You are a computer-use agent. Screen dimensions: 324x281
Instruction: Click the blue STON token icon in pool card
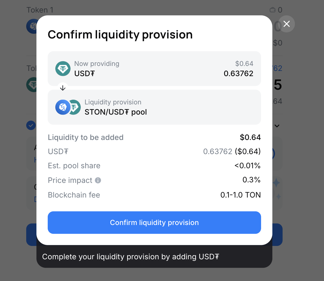62,107
